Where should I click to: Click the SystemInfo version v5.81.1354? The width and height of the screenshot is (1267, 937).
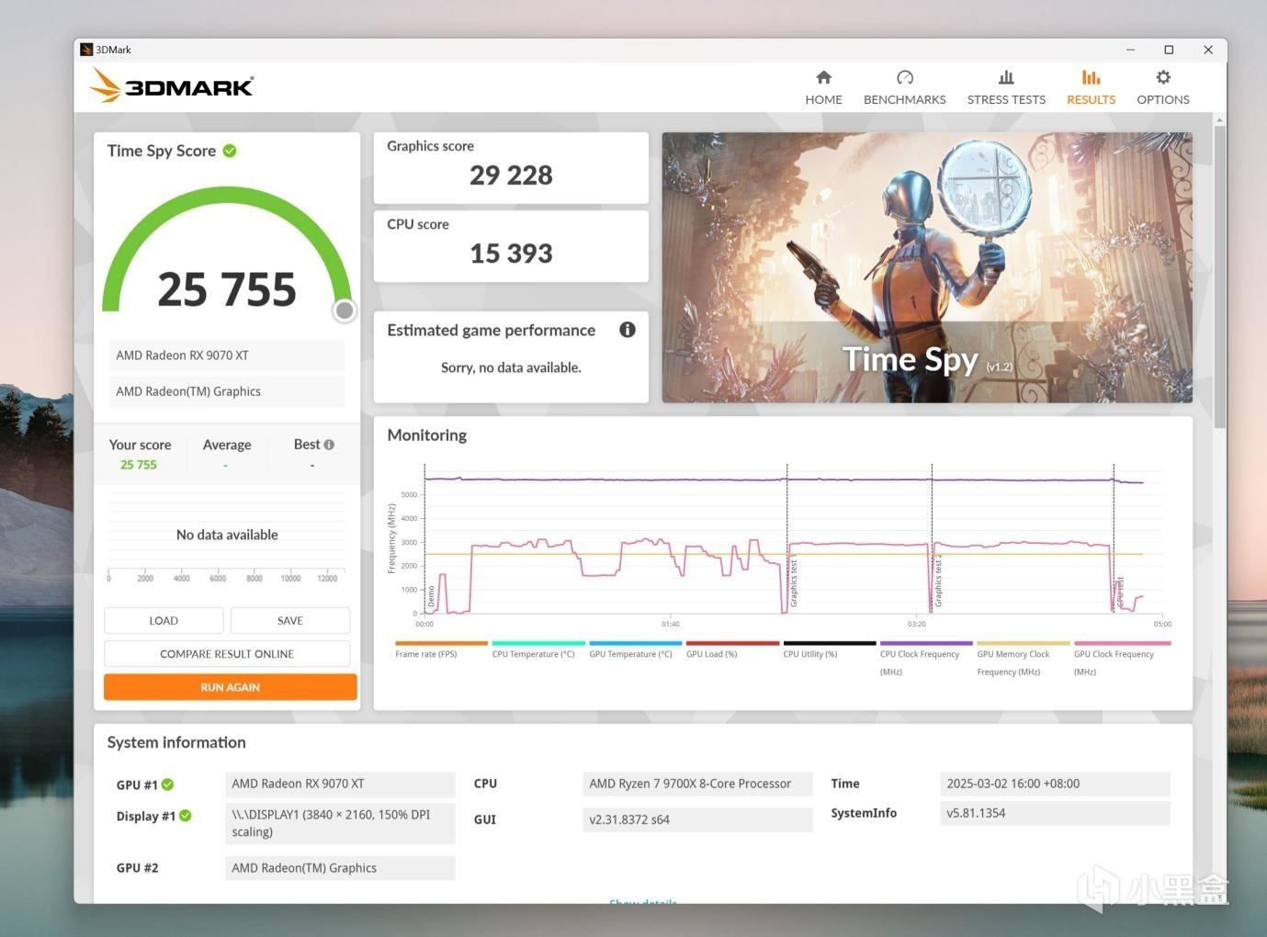[1055, 813]
